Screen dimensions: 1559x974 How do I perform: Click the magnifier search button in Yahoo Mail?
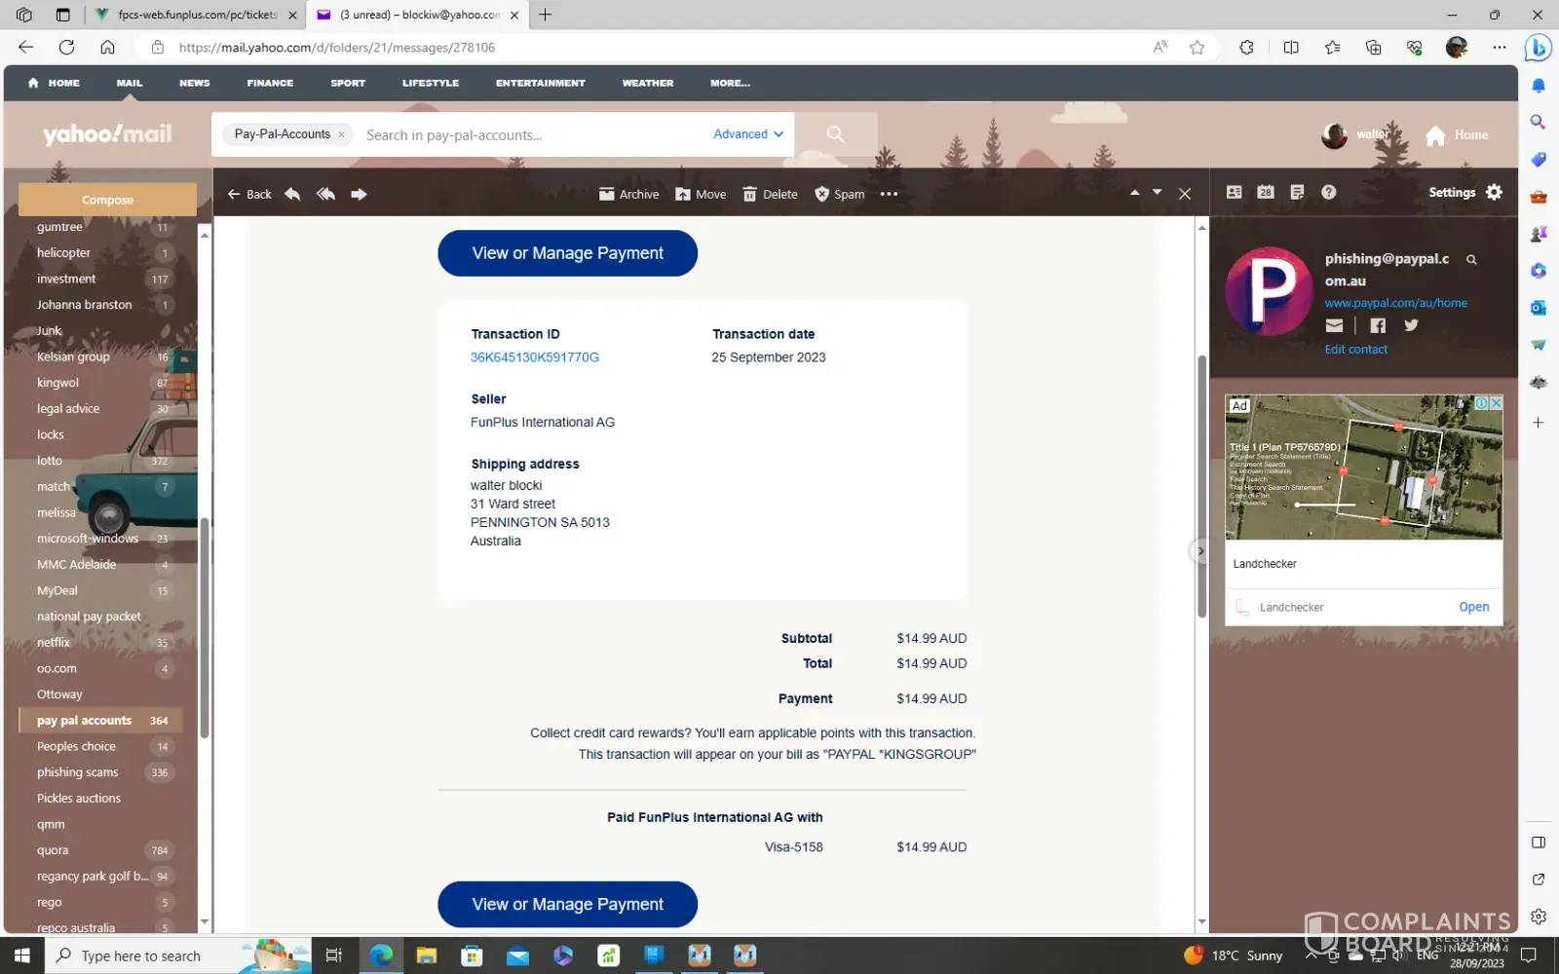[835, 134]
